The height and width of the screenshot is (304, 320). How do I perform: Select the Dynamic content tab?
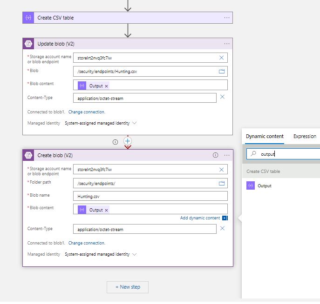(265, 136)
